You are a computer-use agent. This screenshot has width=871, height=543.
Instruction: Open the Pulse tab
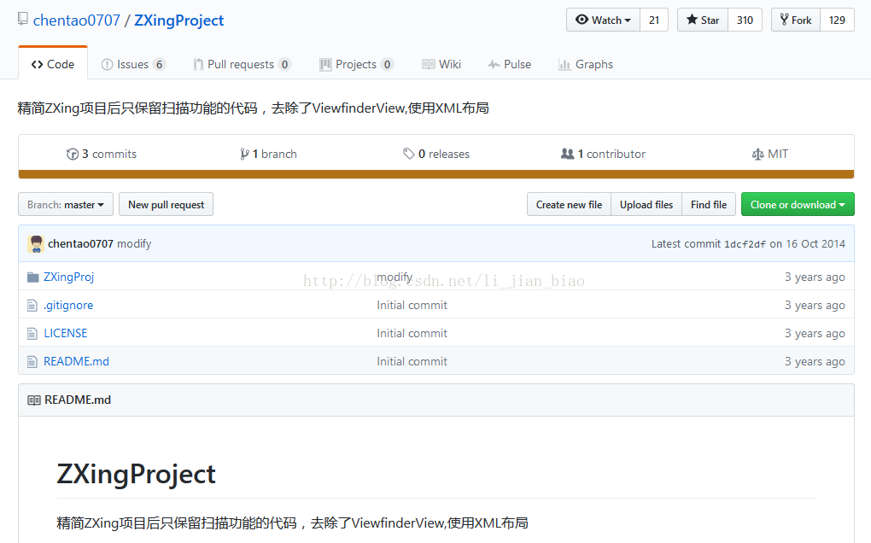(x=510, y=64)
